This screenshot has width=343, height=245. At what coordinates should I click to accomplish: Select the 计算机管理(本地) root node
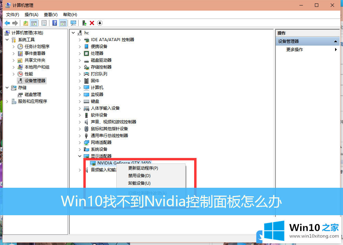(x=27, y=33)
